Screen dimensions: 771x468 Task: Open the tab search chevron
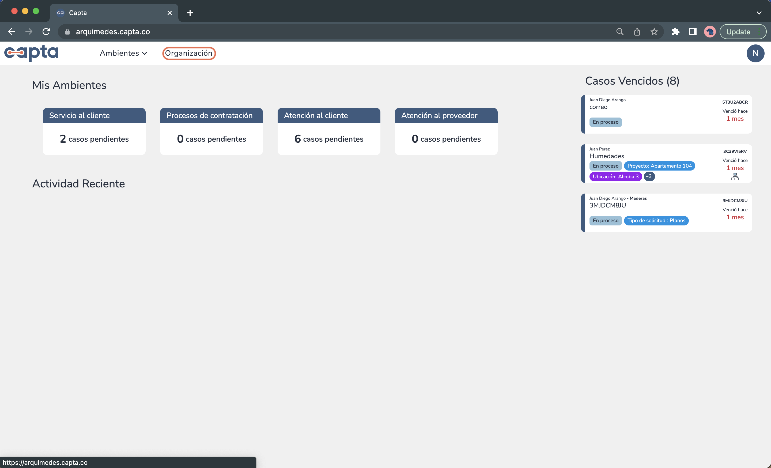click(759, 13)
